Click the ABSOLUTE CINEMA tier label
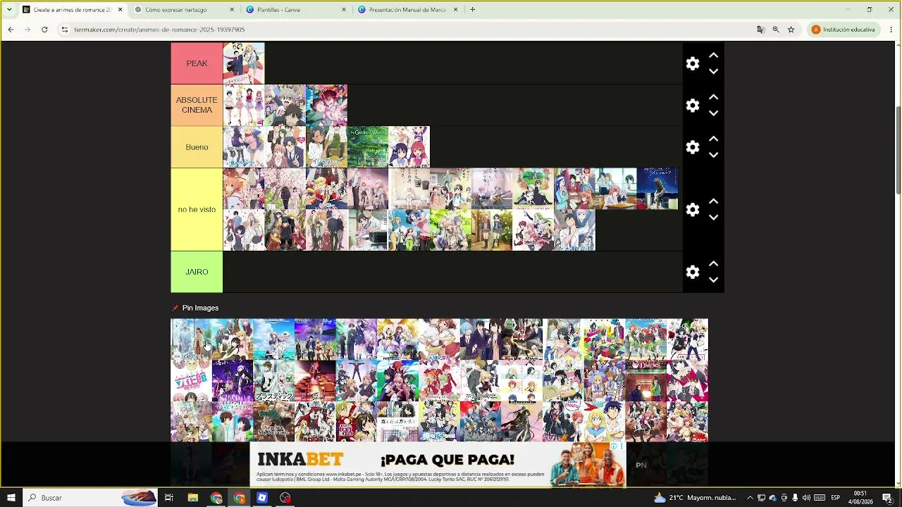This screenshot has height=507, width=902. pos(197,105)
